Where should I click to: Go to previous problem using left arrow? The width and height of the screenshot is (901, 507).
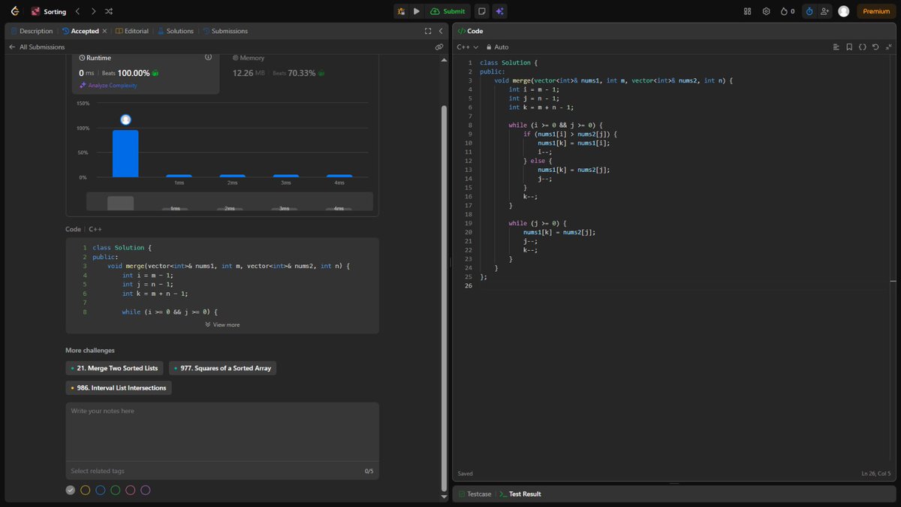pos(78,11)
